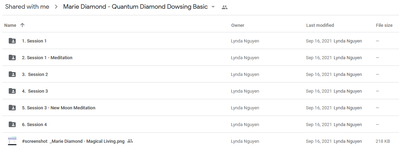Click shared-people icon next to folder title
This screenshot has width=399, height=148.
tap(225, 7)
